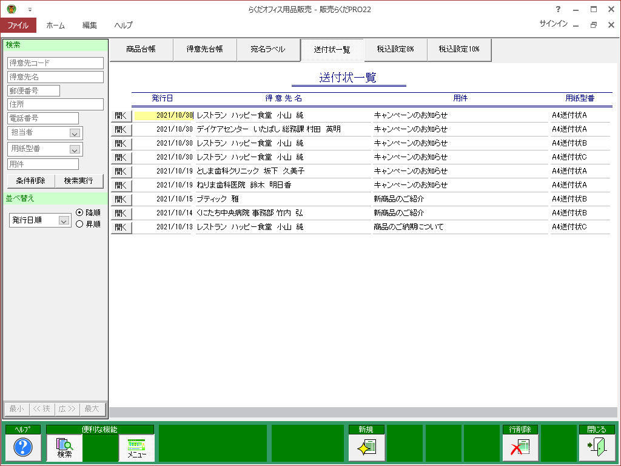Image resolution: width=621 pixels, height=466 pixels.
Task: Switch to the 宛名ラベル tab
Action: pos(268,49)
